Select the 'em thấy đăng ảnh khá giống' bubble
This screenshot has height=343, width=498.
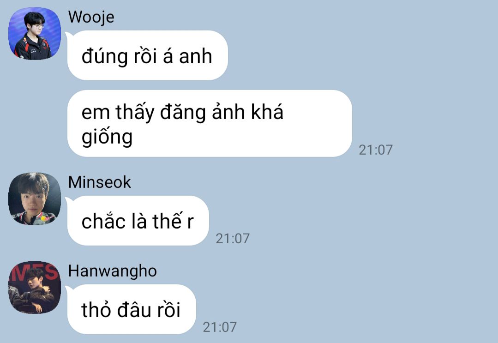[210, 124]
